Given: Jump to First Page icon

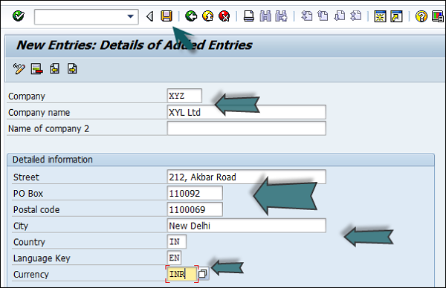Looking at the screenshot, I should pos(306,16).
